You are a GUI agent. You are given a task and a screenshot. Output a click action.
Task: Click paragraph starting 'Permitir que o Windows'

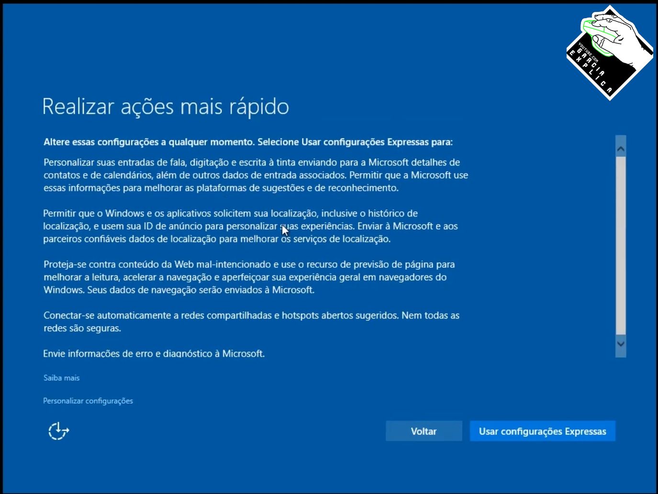pyautogui.click(x=250, y=226)
